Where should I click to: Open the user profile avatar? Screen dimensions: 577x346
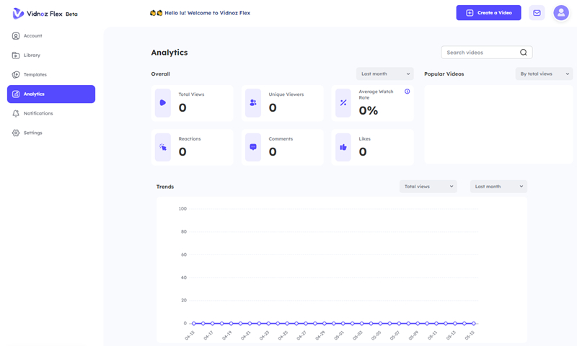coord(561,13)
